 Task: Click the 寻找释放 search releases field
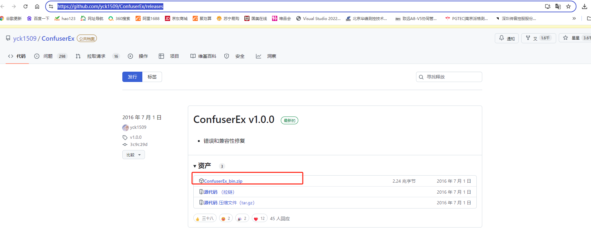[449, 77]
